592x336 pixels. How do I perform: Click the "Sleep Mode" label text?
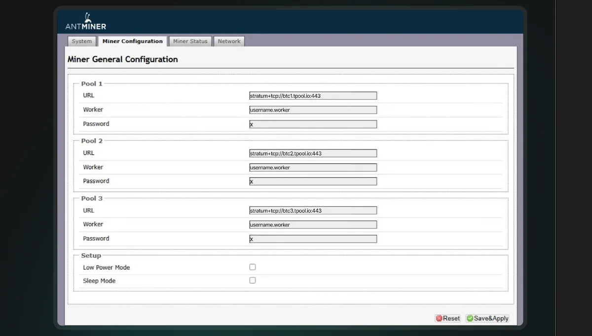pyautogui.click(x=99, y=281)
